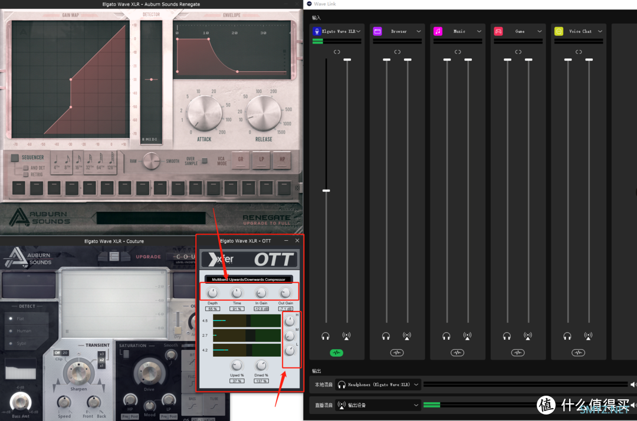637x421 pixels.
Task: Click the Attack knob in Renegade
Action: [x=204, y=114]
